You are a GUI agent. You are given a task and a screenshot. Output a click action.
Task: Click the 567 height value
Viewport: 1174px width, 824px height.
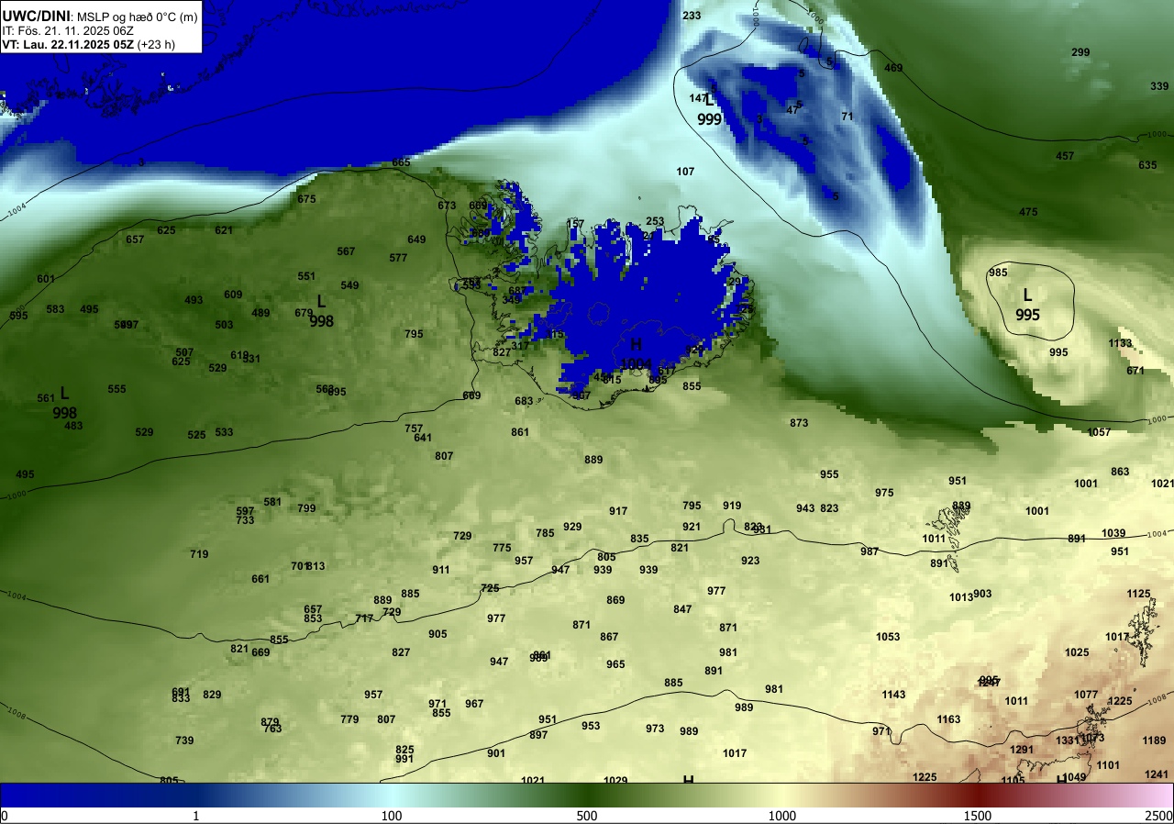pyautogui.click(x=346, y=251)
